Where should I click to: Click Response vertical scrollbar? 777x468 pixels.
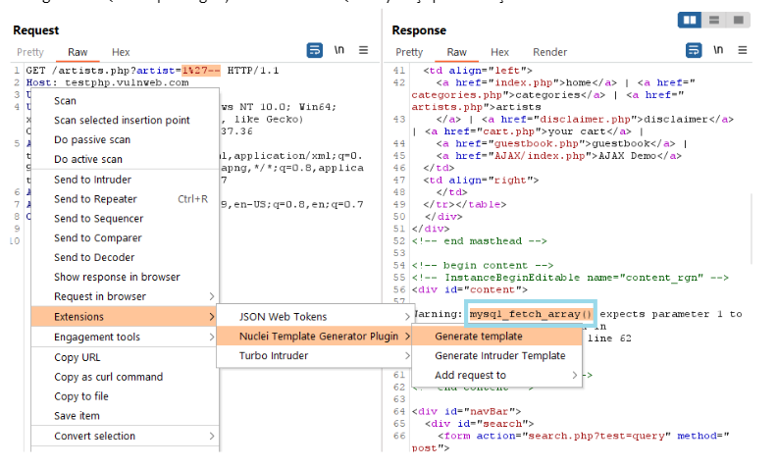(x=751, y=228)
